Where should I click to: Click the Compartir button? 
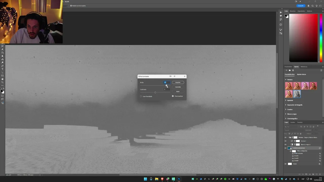pyautogui.click(x=300, y=6)
